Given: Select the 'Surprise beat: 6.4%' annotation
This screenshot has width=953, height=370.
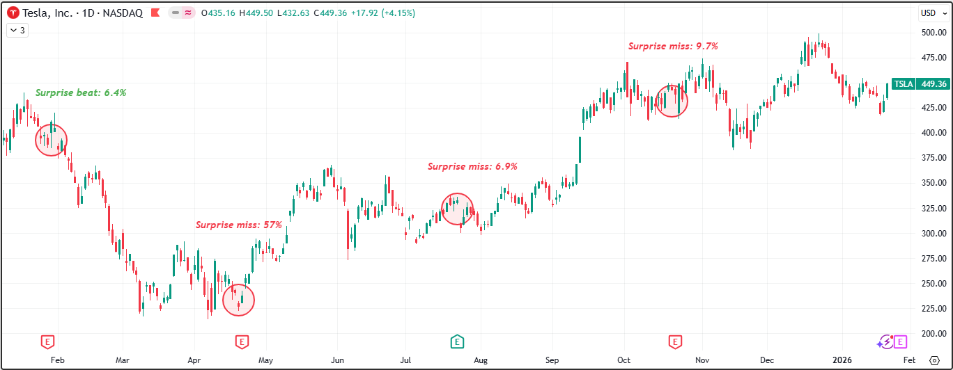Looking at the screenshot, I should pyautogui.click(x=81, y=92).
